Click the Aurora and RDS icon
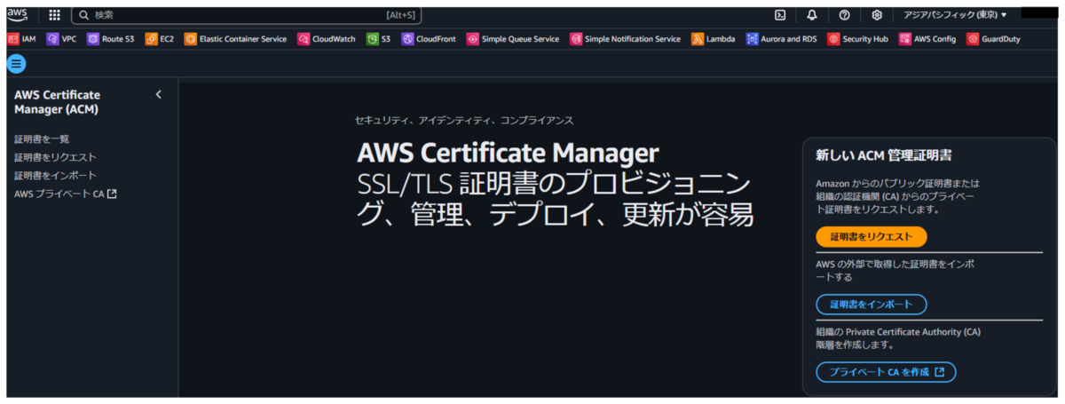This screenshot has height=404, width=1065. point(753,39)
